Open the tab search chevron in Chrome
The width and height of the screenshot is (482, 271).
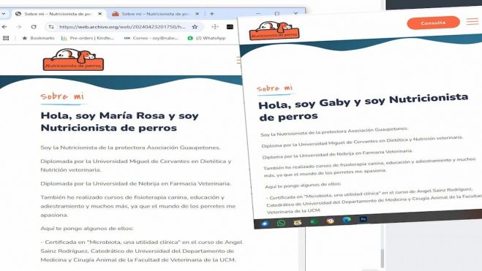[x=4, y=14]
